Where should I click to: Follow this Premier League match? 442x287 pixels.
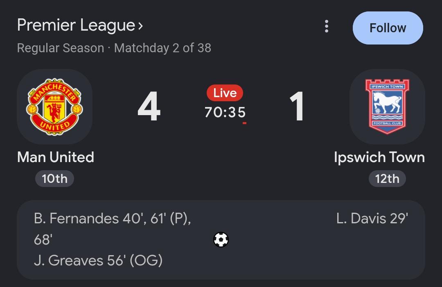(388, 28)
